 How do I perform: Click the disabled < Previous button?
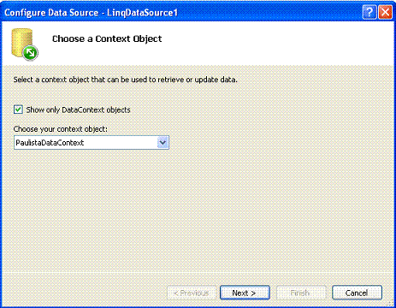click(192, 293)
